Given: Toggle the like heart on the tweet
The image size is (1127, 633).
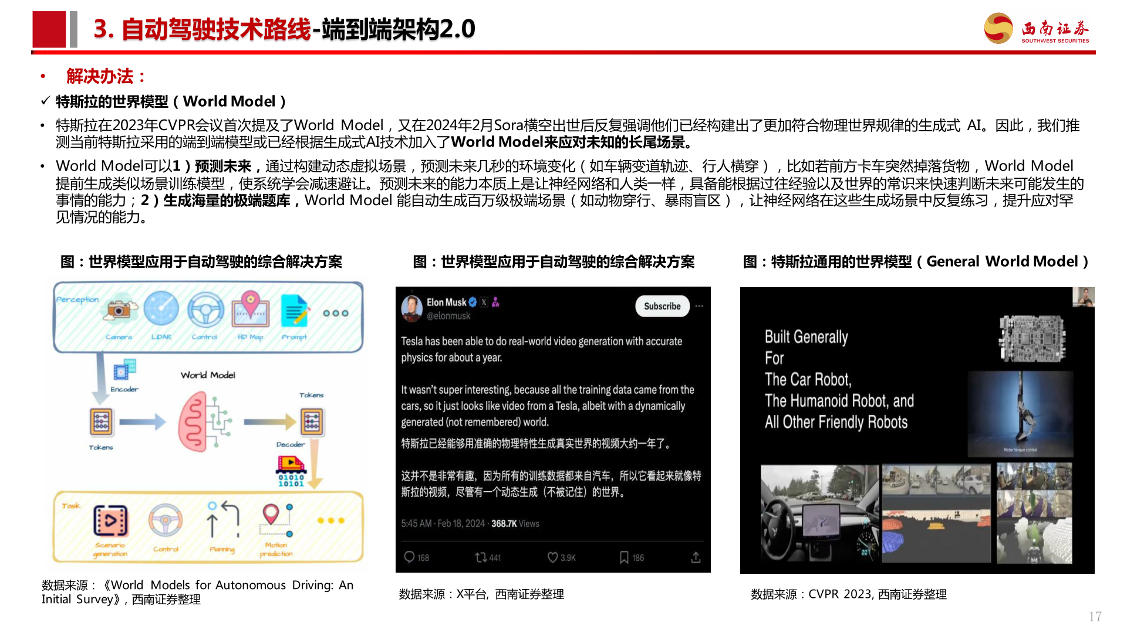Looking at the screenshot, I should (x=552, y=557).
